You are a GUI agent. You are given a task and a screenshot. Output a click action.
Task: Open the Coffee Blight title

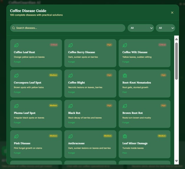[x=76, y=83]
